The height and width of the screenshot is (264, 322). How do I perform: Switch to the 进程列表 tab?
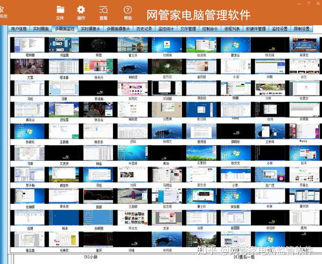pyautogui.click(x=232, y=28)
